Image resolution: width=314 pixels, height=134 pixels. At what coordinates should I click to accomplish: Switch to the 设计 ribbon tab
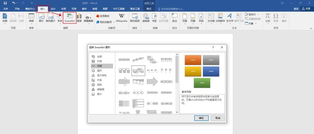53,9
